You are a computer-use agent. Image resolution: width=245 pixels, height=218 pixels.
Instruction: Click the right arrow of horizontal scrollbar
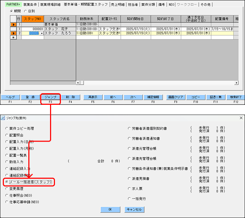(x=236, y=83)
